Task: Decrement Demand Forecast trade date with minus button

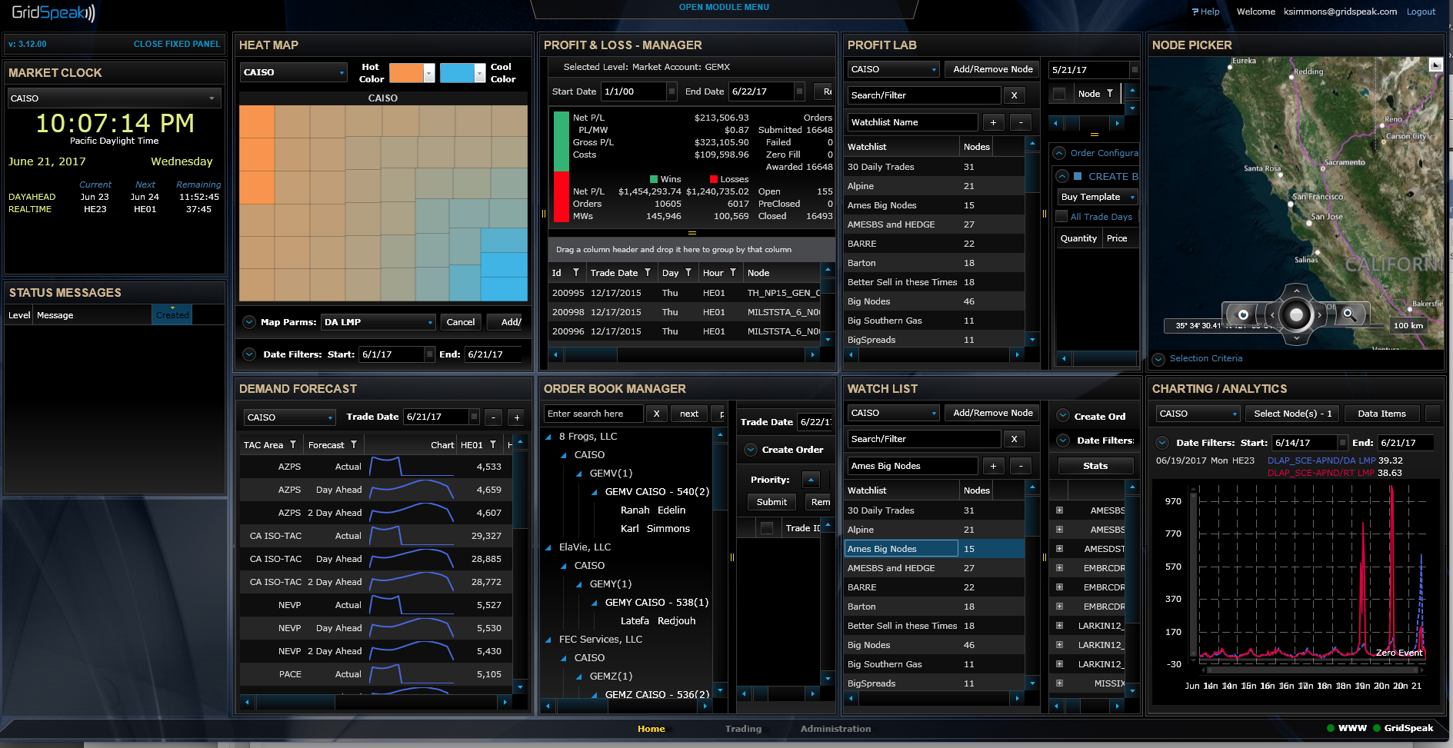Action: (493, 417)
